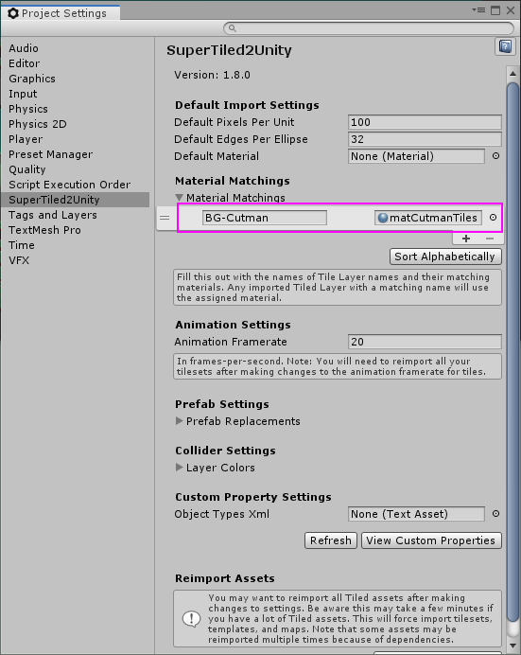
Task: Open the Project Settings window context menu icon
Action: point(478,9)
